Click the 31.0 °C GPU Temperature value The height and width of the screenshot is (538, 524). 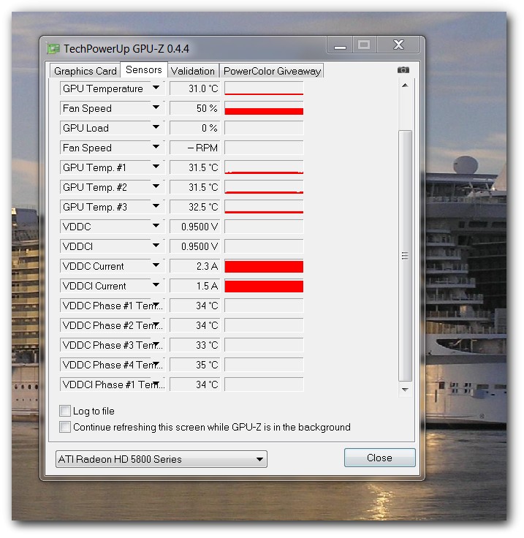(195, 88)
